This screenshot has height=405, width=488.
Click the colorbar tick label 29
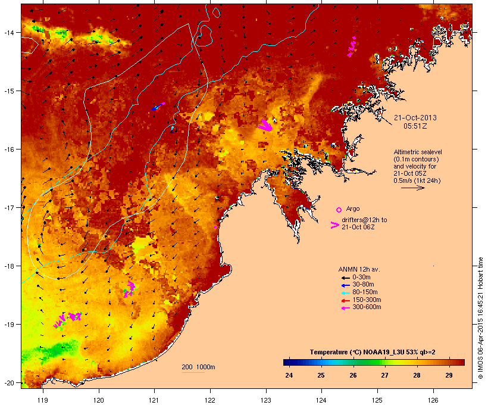tap(449, 375)
